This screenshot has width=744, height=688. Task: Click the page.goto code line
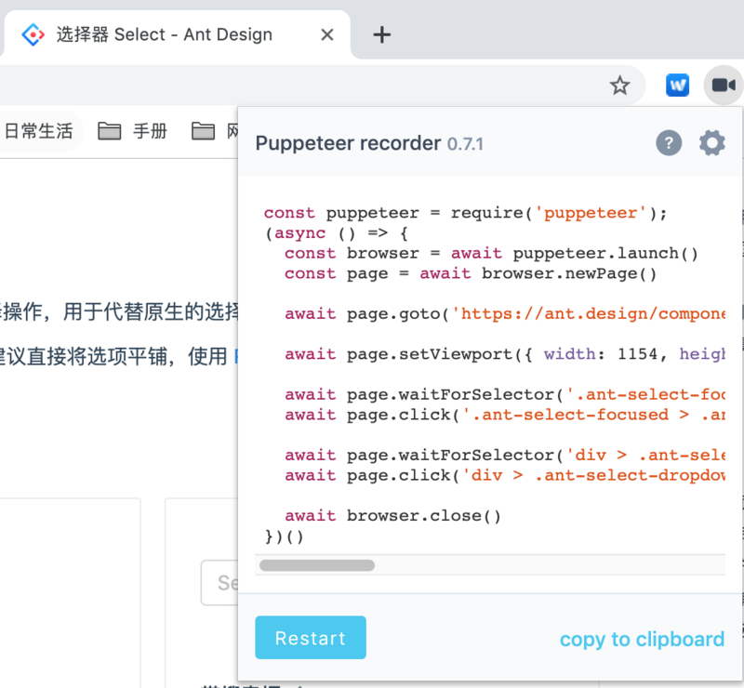pyautogui.click(x=505, y=314)
